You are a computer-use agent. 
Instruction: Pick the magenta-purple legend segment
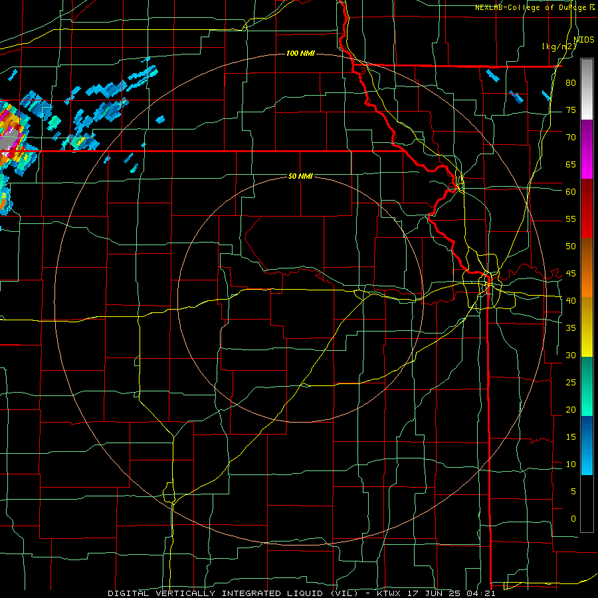point(587,149)
